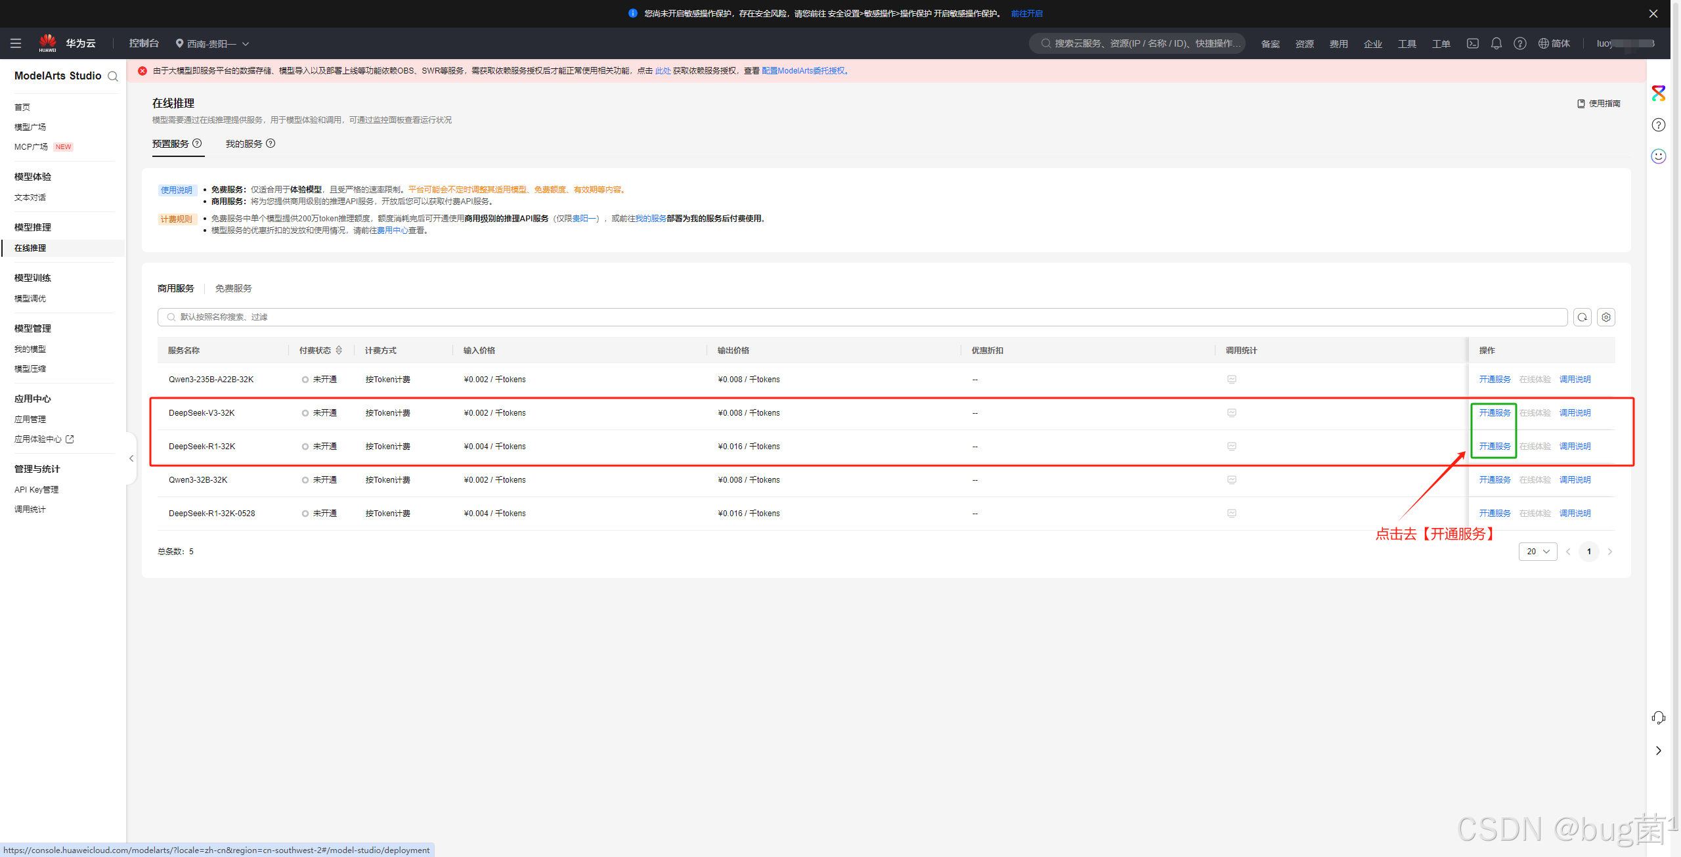The width and height of the screenshot is (1681, 857).
Task: Collapse the left navigation panel
Action: coord(131,458)
